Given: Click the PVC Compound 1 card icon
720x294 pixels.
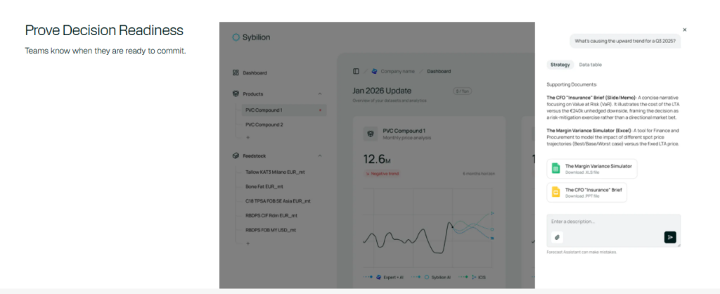Looking at the screenshot, I should tap(370, 134).
